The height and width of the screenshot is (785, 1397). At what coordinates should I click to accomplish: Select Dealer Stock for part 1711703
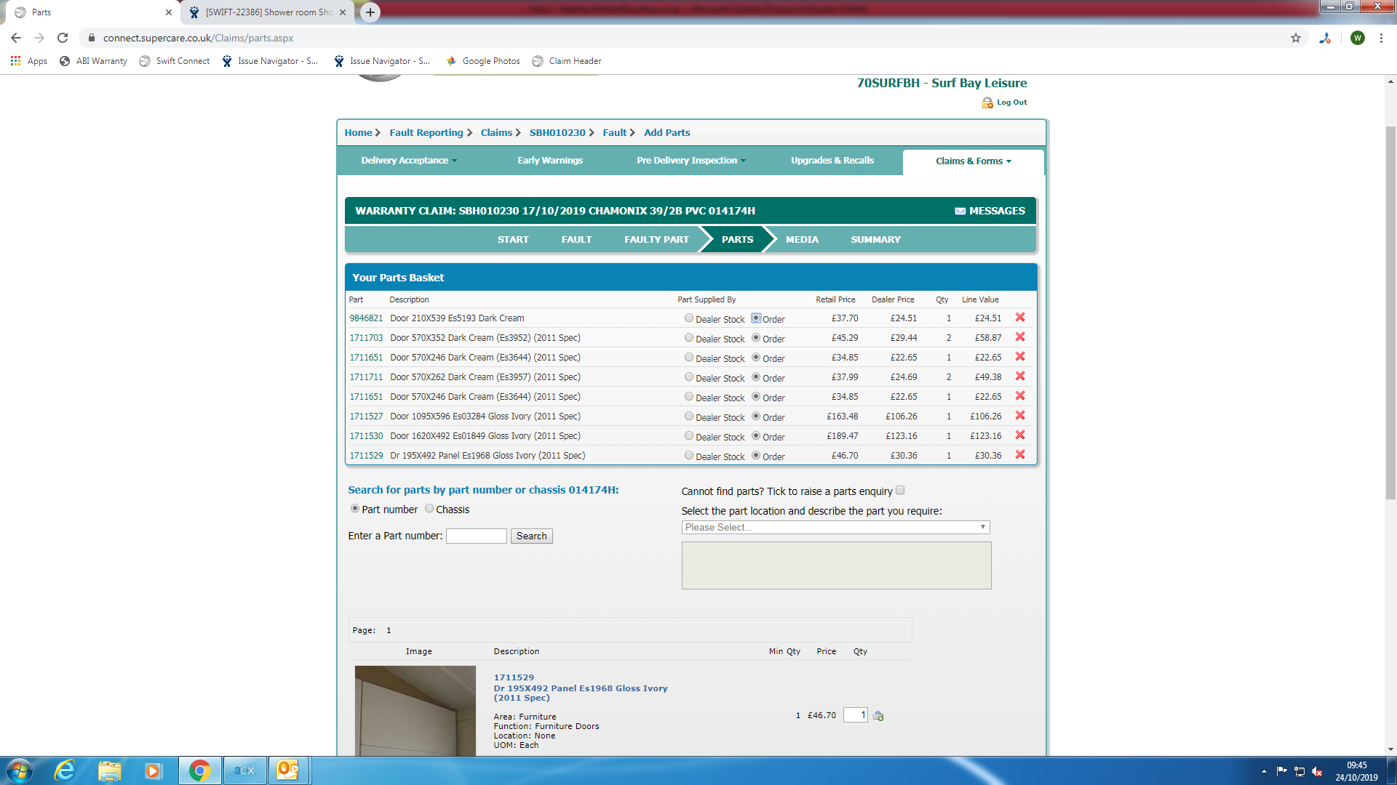(x=688, y=338)
